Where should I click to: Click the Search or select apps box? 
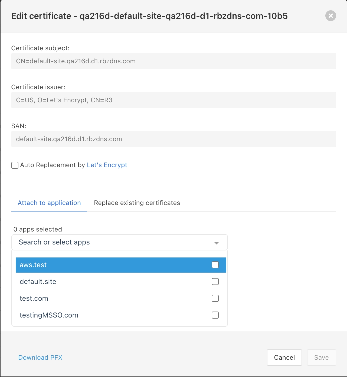[114, 242]
